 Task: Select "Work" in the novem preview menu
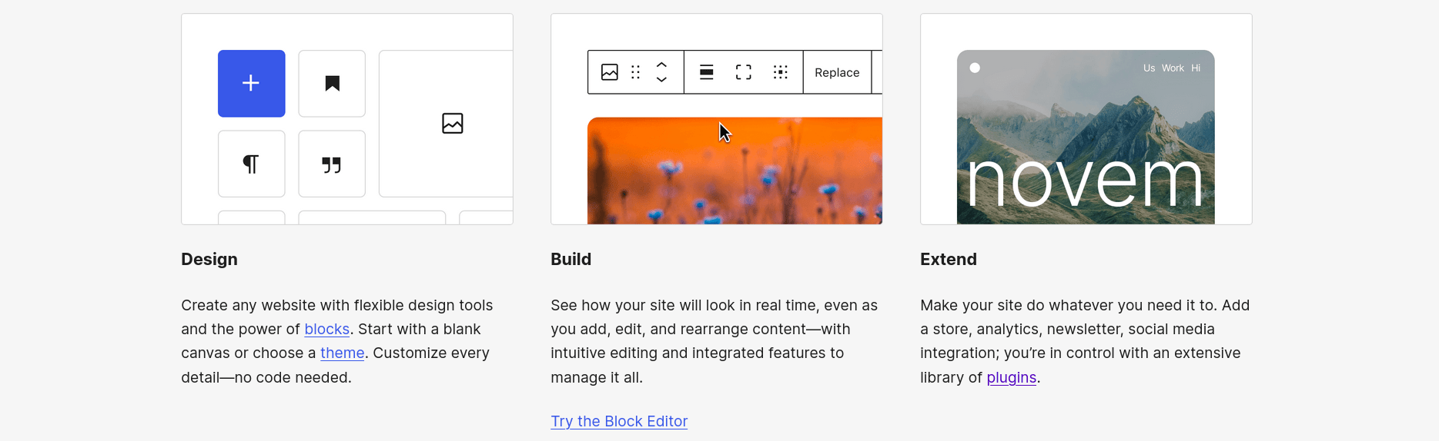click(x=1173, y=68)
